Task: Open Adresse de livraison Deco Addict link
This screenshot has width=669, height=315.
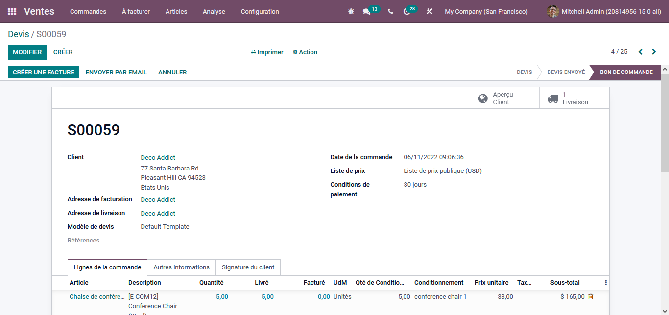Action: click(158, 214)
